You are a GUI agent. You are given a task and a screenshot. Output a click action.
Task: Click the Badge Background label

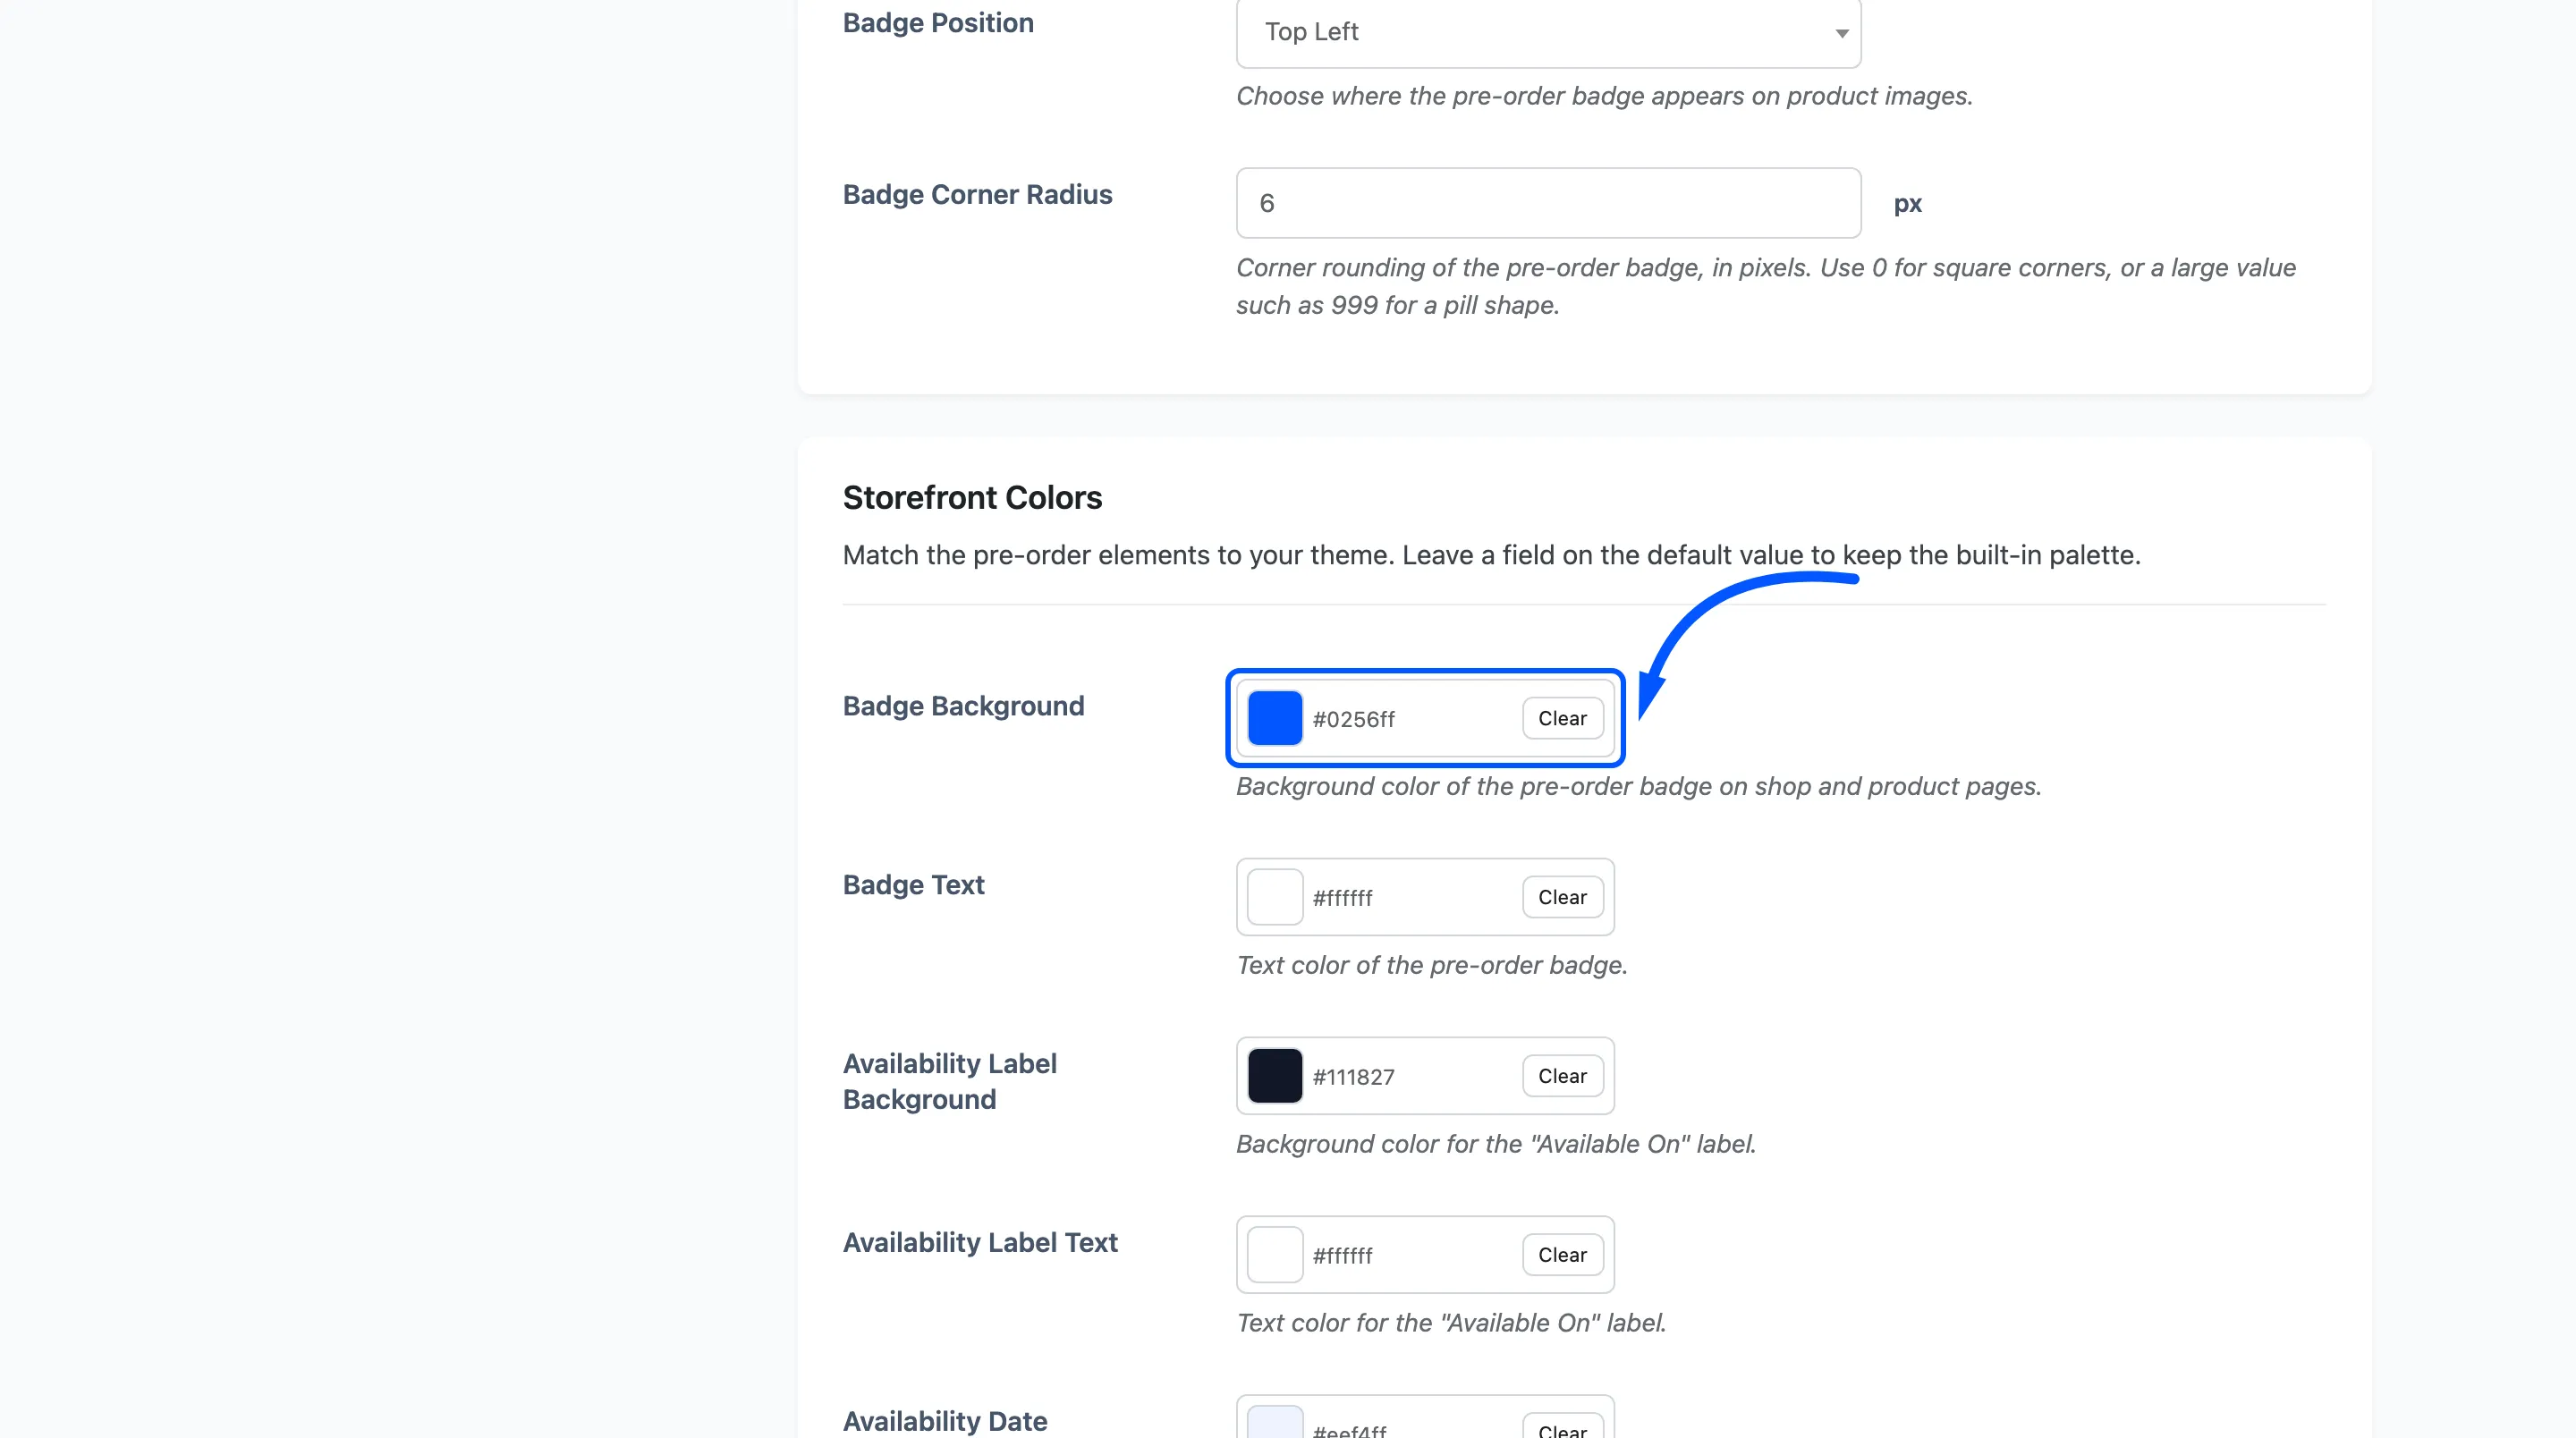pos(963,706)
